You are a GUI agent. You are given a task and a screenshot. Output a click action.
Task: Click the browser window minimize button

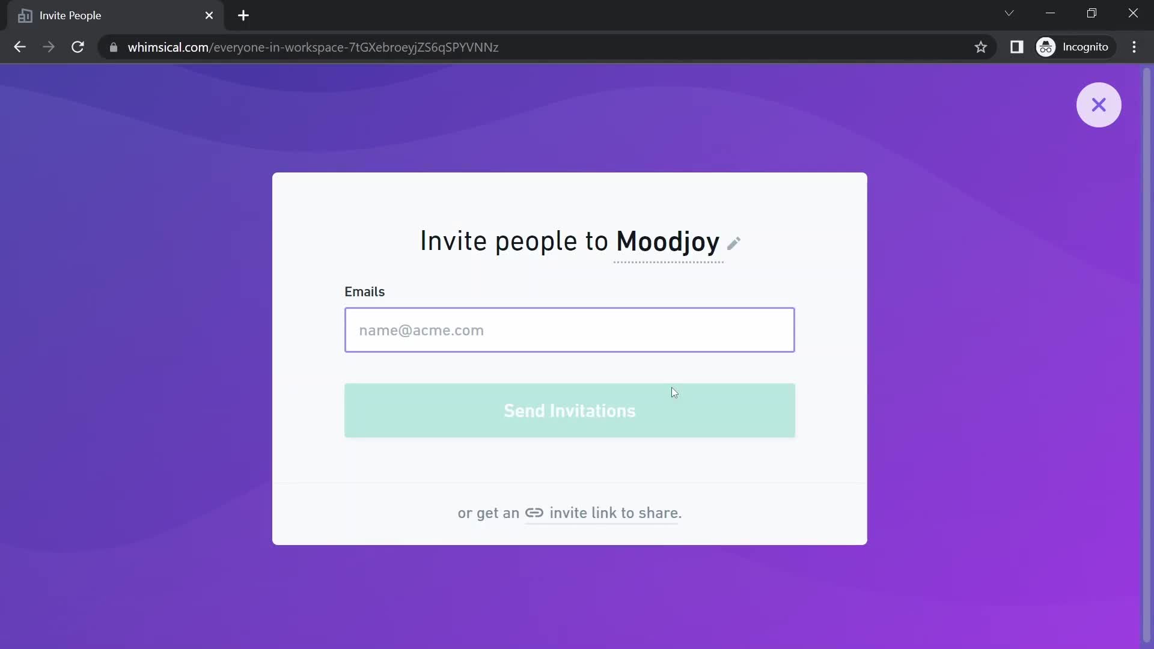click(x=1050, y=13)
